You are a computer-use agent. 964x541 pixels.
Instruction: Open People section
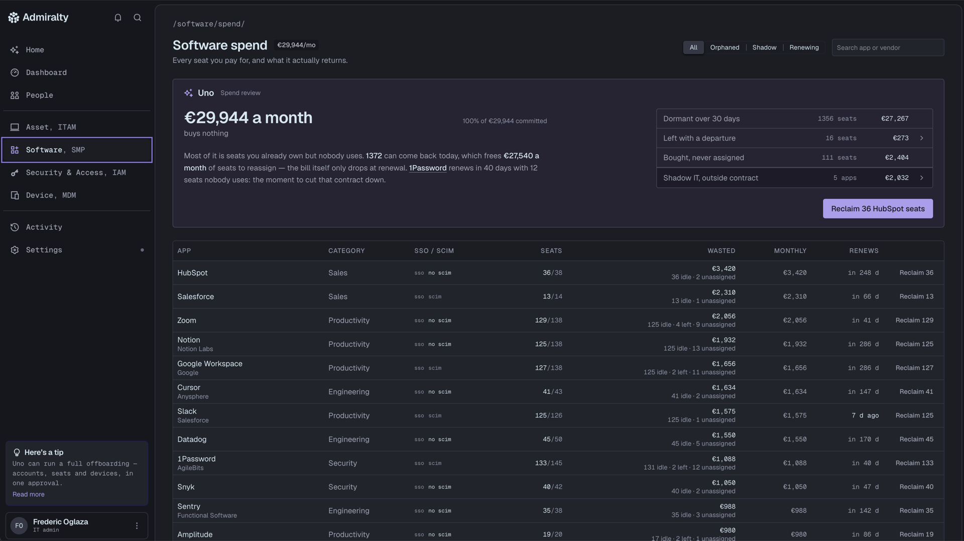point(77,95)
